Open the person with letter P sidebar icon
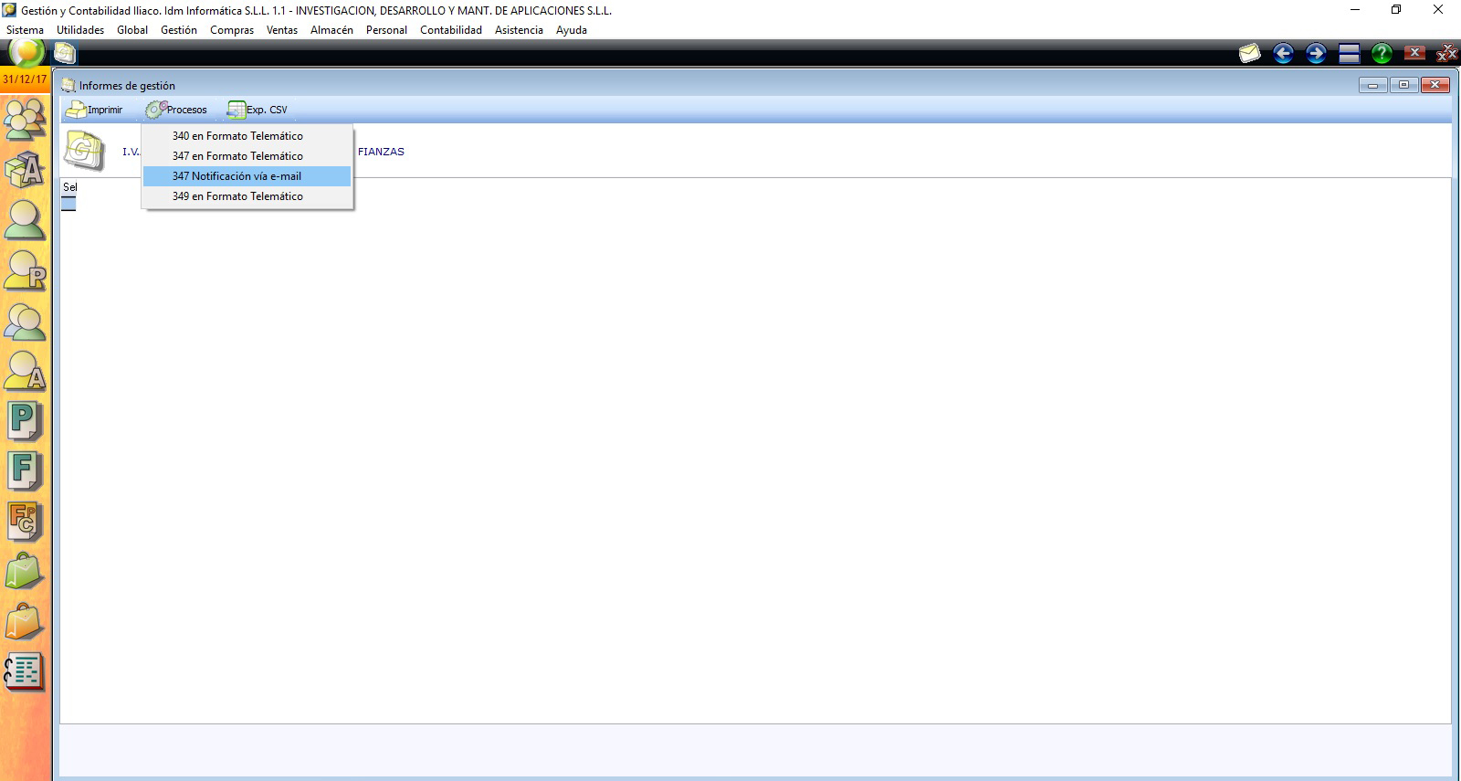 (x=25, y=270)
